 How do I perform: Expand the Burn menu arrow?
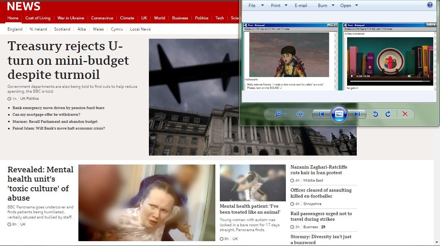tap(333, 5)
